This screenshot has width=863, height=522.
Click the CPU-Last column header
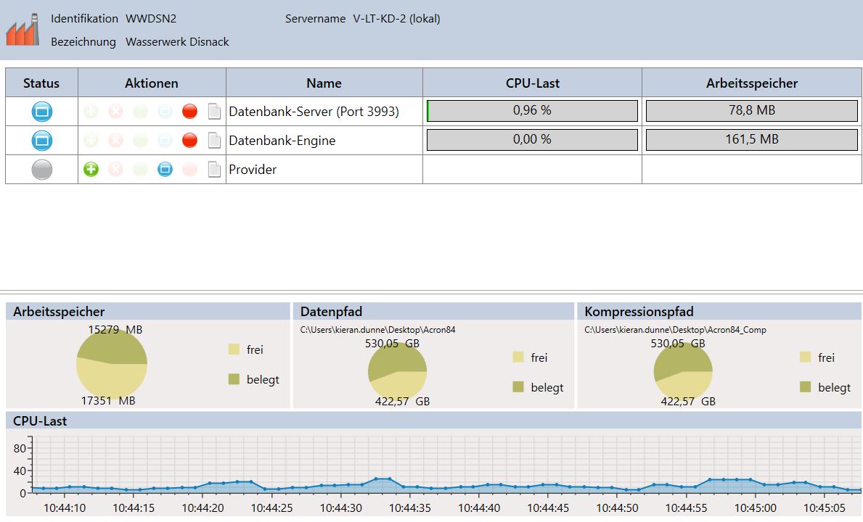point(532,83)
